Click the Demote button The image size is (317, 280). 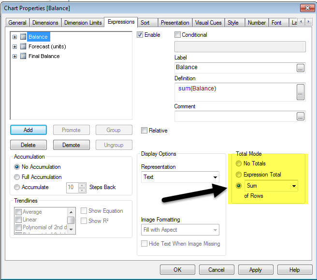point(72,145)
